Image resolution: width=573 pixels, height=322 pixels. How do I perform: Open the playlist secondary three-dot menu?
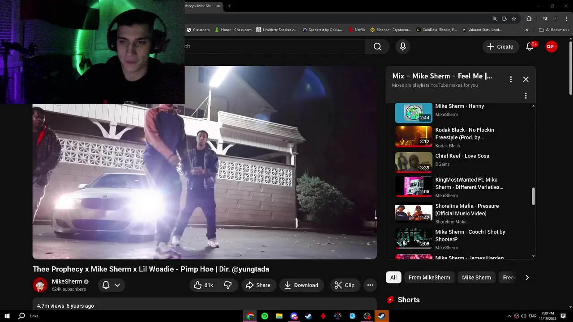(x=526, y=96)
